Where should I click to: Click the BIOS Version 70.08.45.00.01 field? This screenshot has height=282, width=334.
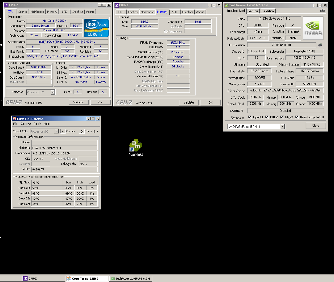tap(282, 45)
